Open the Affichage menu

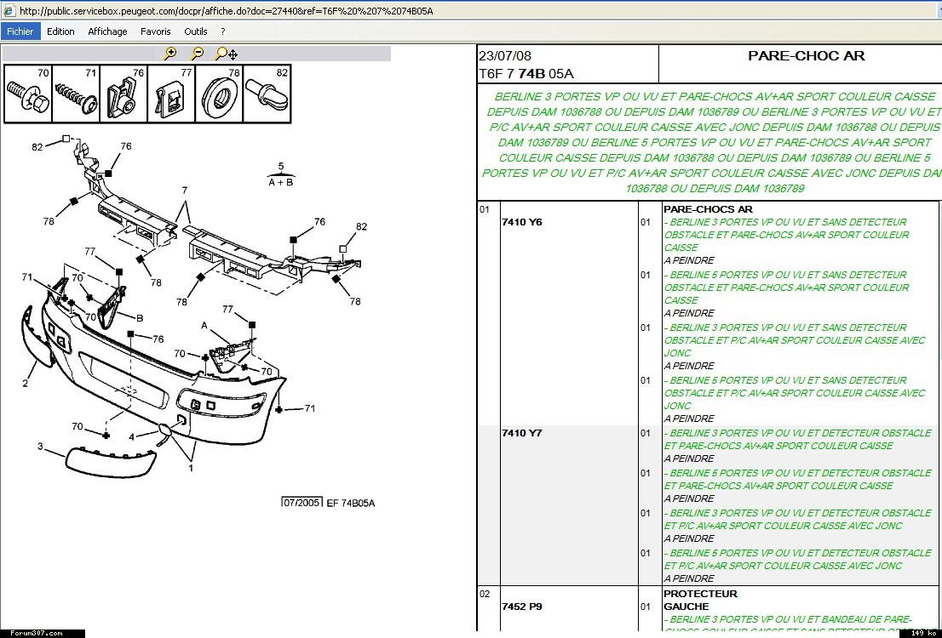click(x=107, y=31)
